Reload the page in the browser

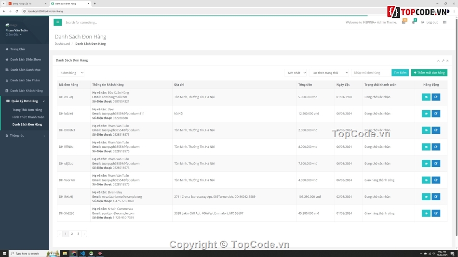click(17, 11)
